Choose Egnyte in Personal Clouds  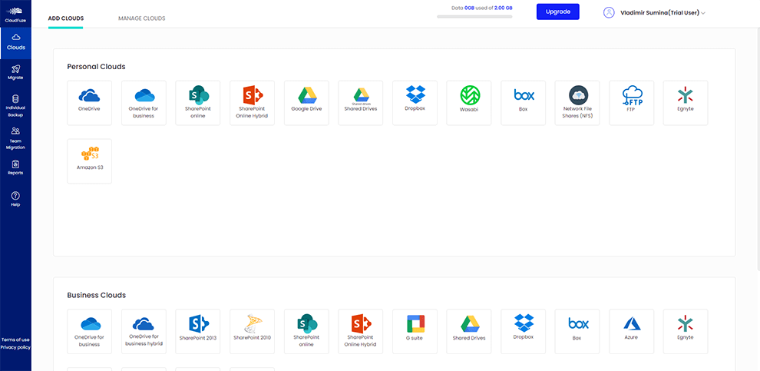[686, 103]
